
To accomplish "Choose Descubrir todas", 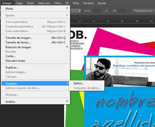I will click(36, 61).
